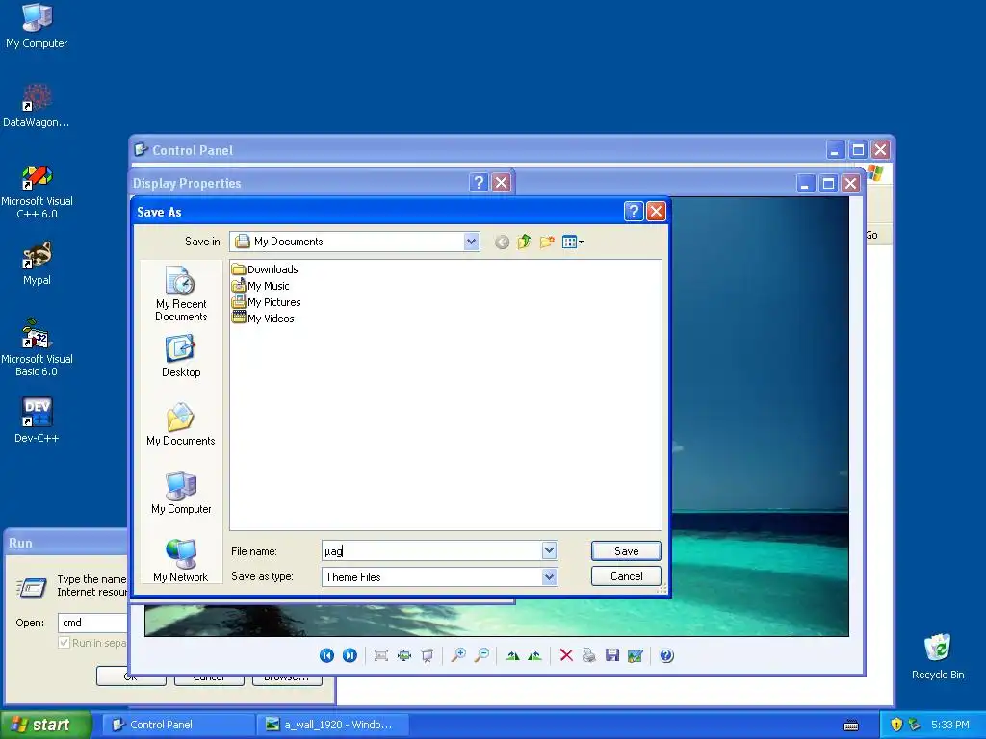
Task: Select the My Music folder
Action: [261, 285]
